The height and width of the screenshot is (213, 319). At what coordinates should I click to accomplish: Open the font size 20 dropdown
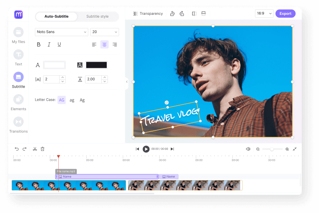[x=105, y=32]
